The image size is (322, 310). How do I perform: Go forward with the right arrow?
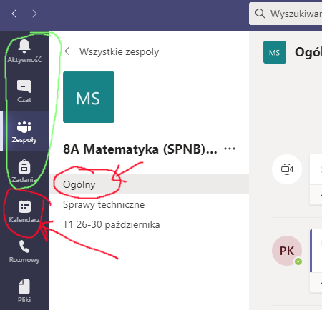point(34,14)
